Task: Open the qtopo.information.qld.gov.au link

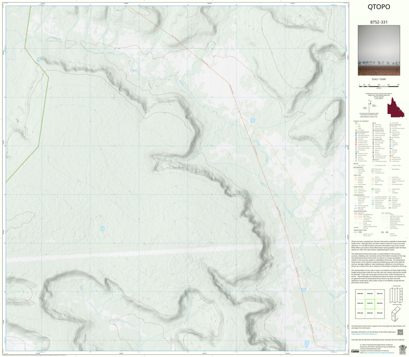Action: [x=365, y=334]
